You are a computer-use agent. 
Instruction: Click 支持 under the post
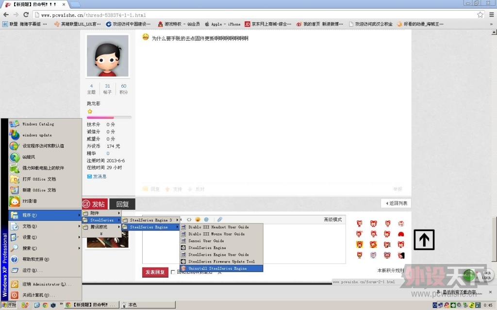pyautogui.click(x=174, y=189)
